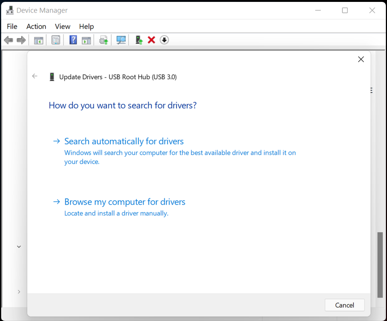Viewport: 387px width, 321px height.
Task: Click the blue Help question-mark icon
Action: point(73,40)
